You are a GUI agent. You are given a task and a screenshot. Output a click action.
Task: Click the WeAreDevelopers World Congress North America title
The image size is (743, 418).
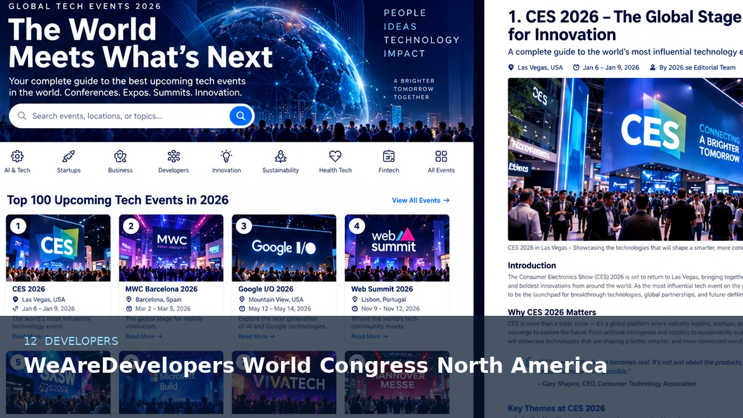point(315,365)
